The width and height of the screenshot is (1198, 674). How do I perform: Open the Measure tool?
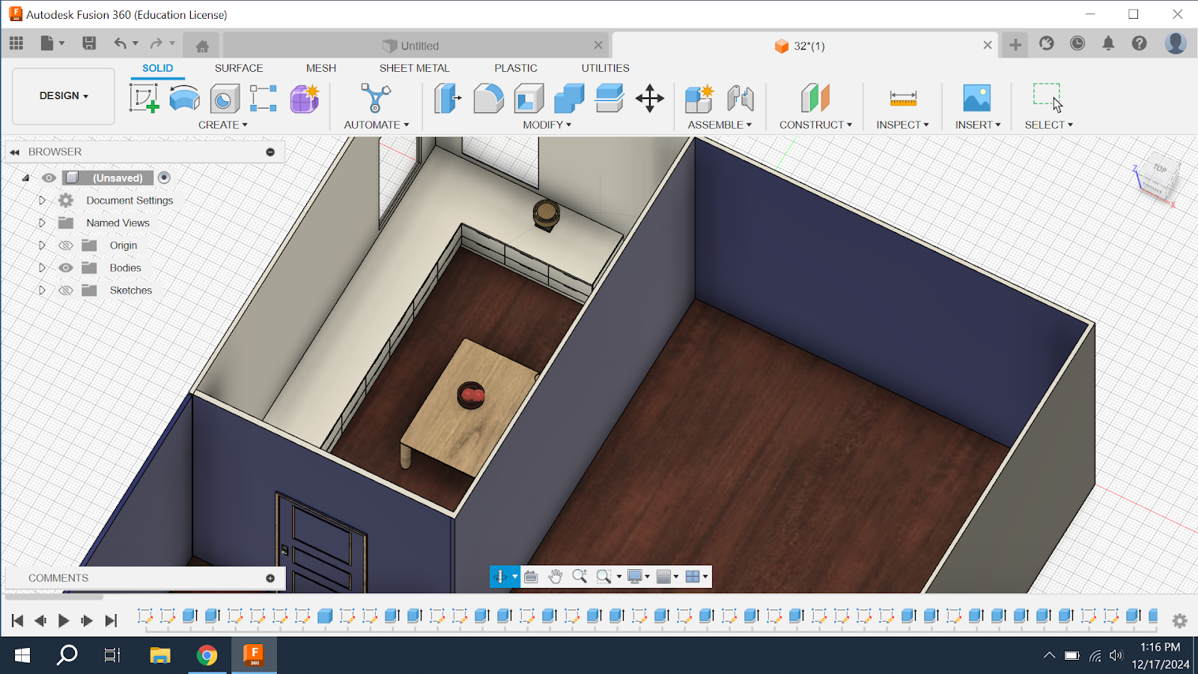pyautogui.click(x=903, y=98)
